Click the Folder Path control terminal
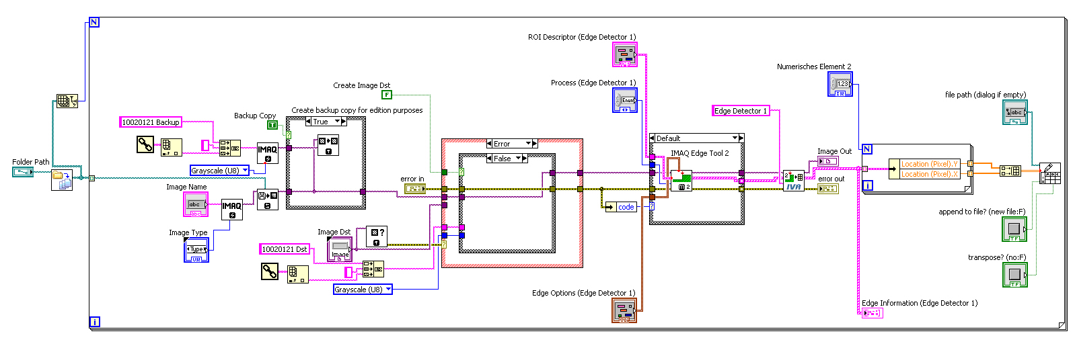This screenshot has height=350, width=1075. [x=23, y=172]
